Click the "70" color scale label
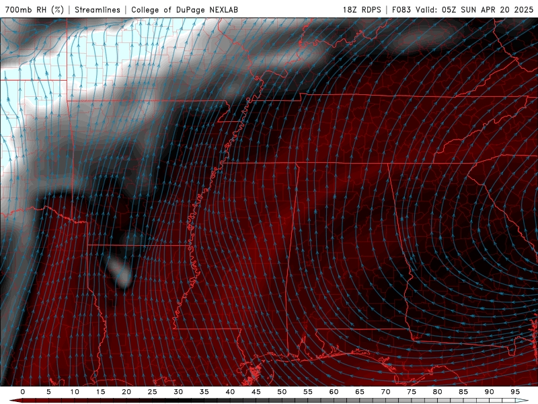Viewport: 538px width, 404px height. pyautogui.click(x=385, y=392)
